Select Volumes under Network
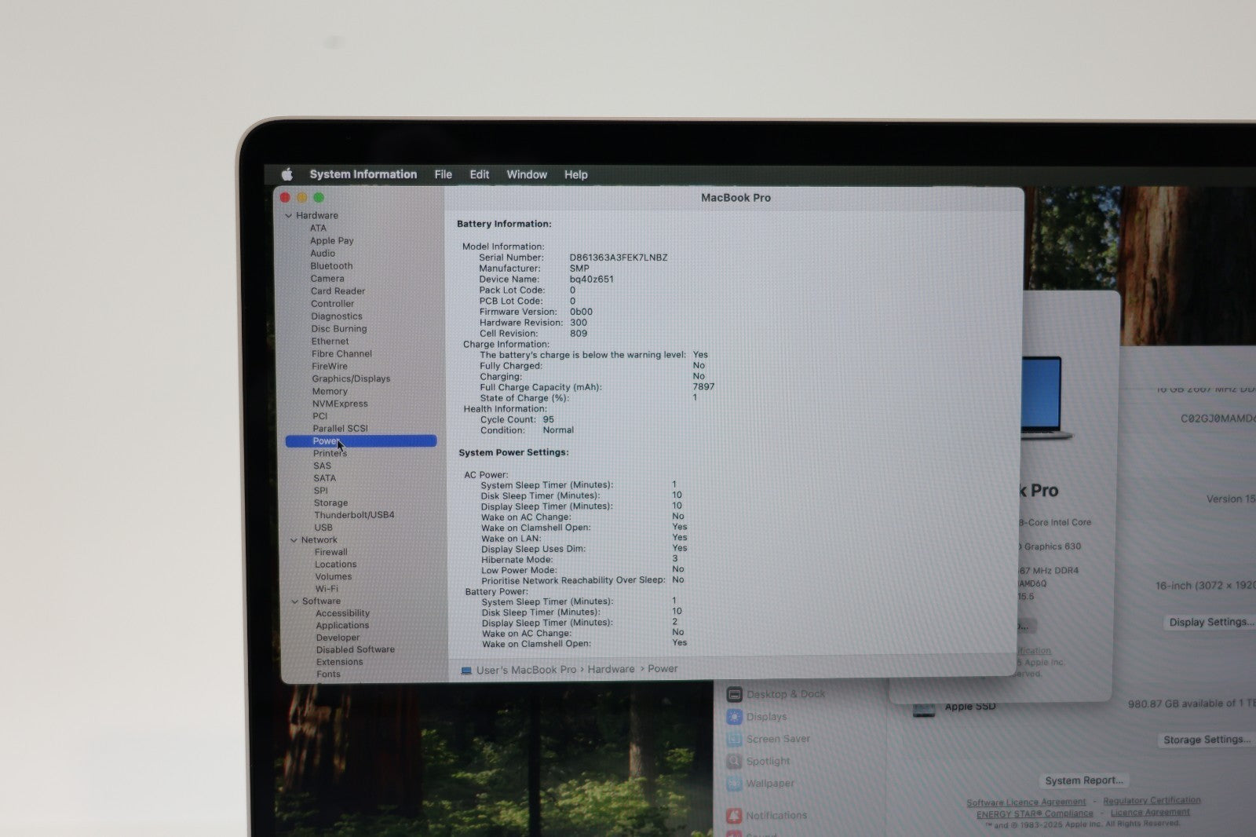Image resolution: width=1256 pixels, height=837 pixels. tap(333, 576)
